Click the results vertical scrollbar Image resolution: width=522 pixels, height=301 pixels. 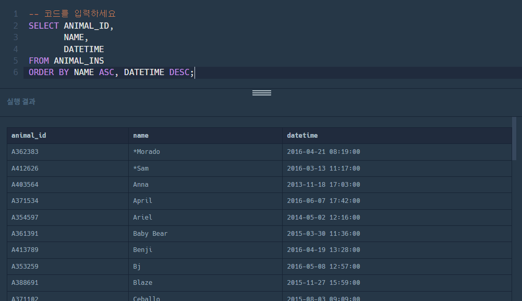pos(514,139)
